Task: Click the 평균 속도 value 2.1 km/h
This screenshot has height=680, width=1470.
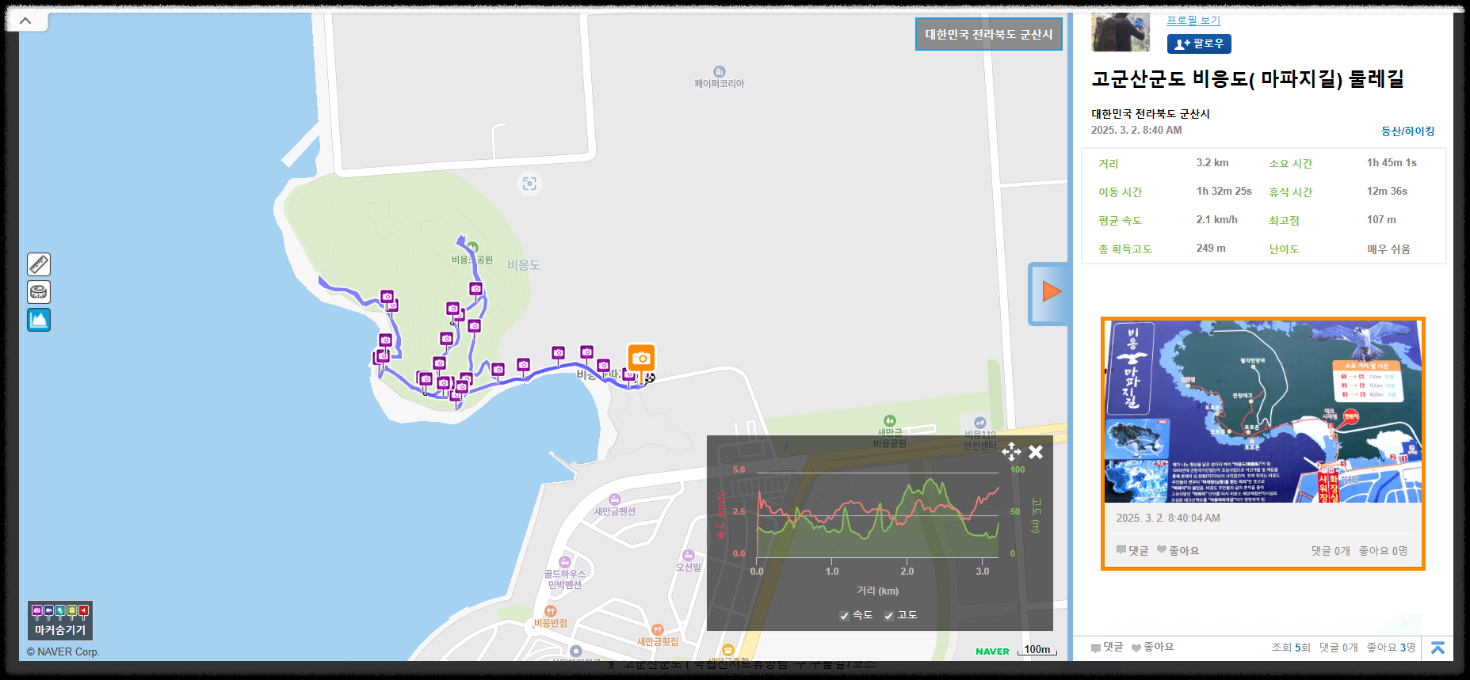Action: click(1217, 219)
